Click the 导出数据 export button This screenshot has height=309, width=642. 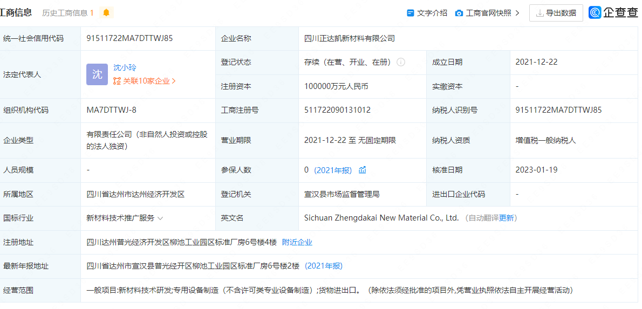(x=556, y=13)
